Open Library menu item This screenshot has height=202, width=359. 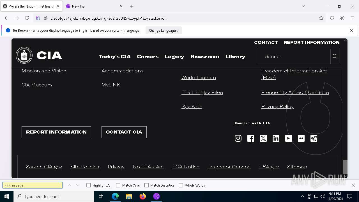click(x=235, y=57)
